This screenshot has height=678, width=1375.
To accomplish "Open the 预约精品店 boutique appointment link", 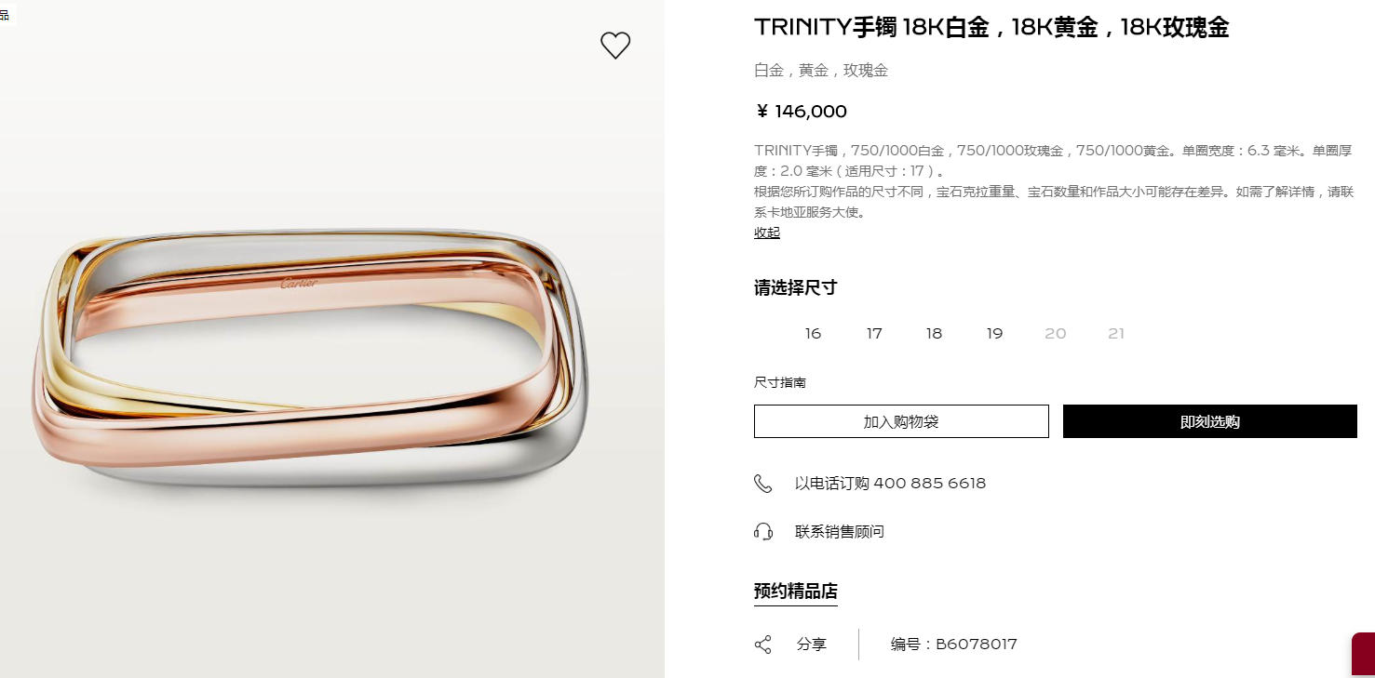I will (x=796, y=592).
